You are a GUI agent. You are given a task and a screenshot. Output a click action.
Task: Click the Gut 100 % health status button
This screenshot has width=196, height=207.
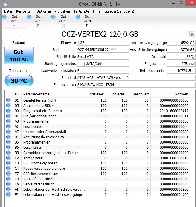click(19, 56)
